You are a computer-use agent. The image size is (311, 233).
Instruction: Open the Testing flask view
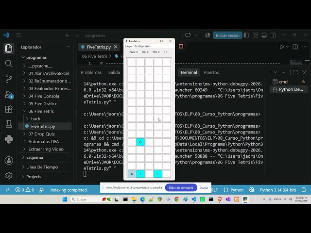click(9, 124)
